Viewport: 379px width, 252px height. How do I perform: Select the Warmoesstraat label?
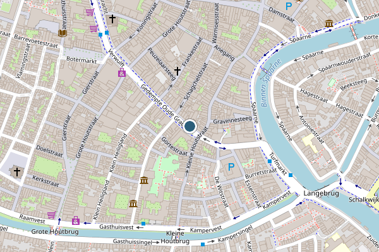(x=215, y=23)
